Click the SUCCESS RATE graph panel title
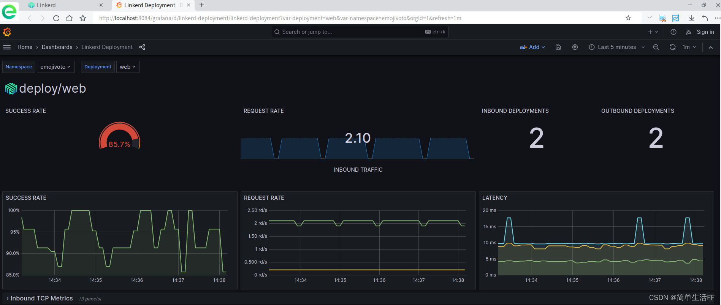This screenshot has width=721, height=305. (x=26, y=198)
